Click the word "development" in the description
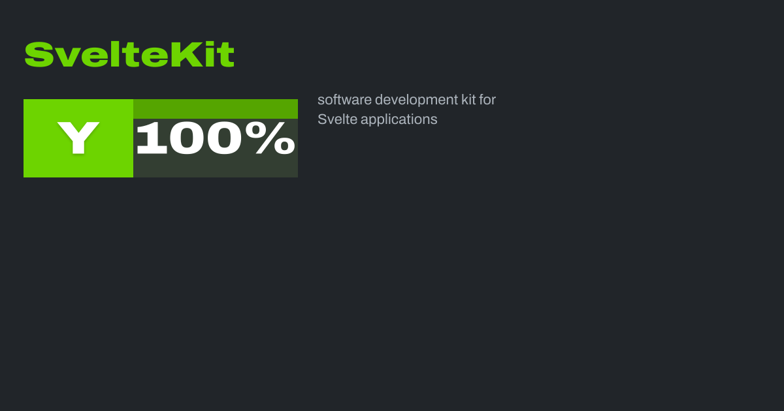 pos(417,100)
